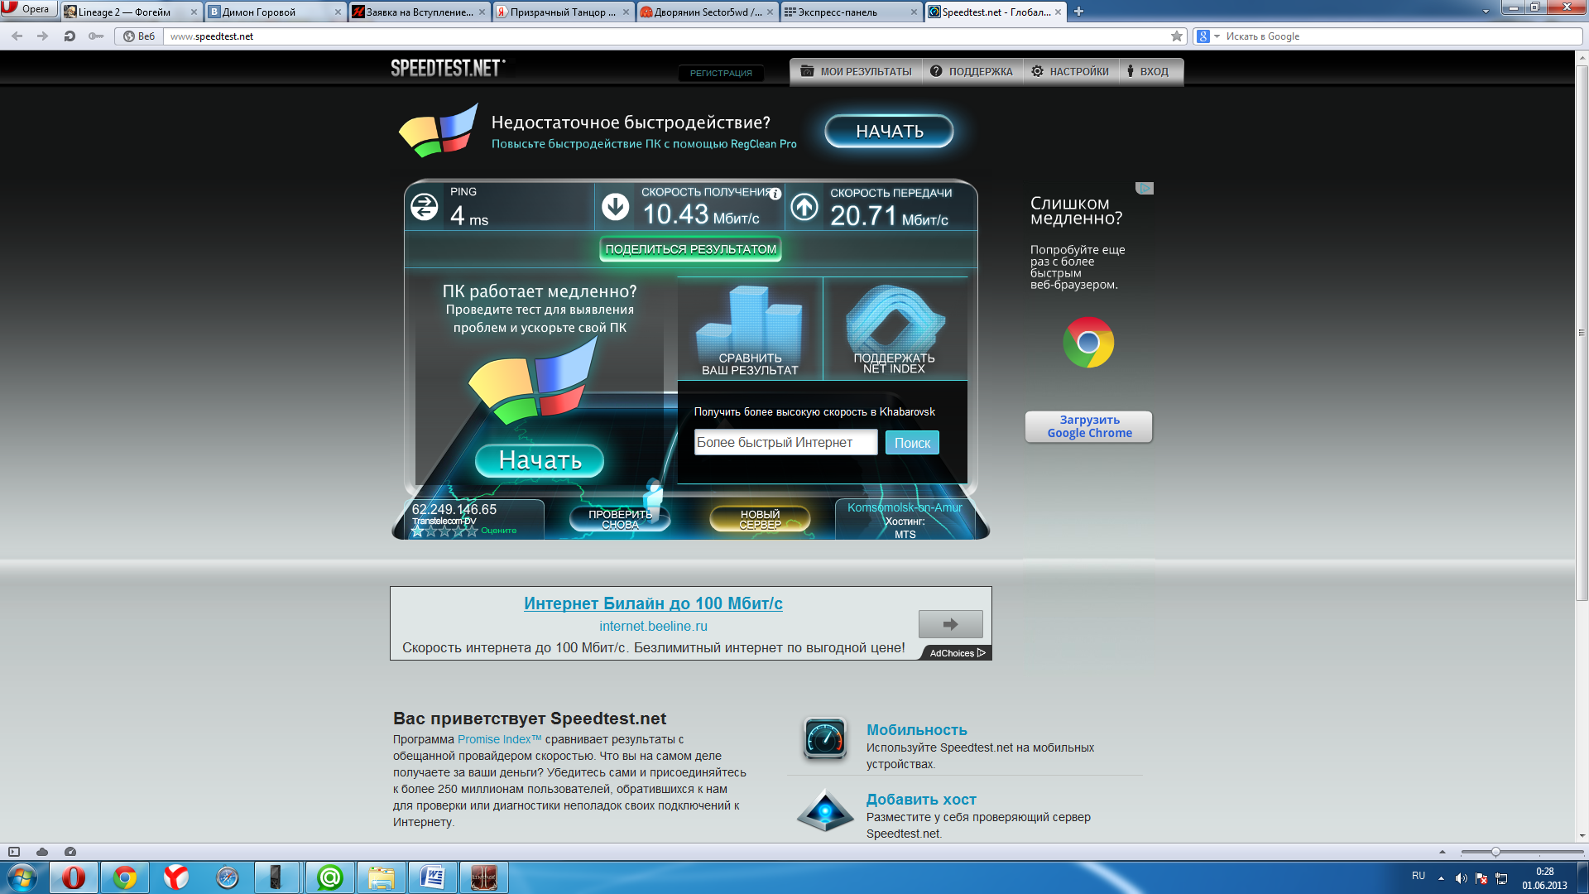Click the upload speed arrow icon

coord(804,207)
